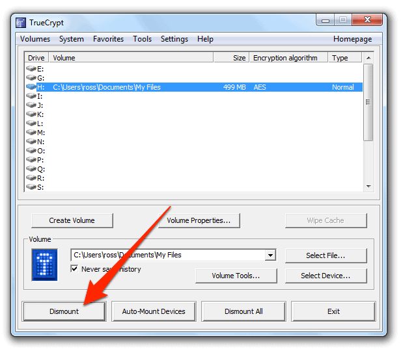Select the AES encryption cell
This screenshot has height=351, width=403.
pos(260,87)
